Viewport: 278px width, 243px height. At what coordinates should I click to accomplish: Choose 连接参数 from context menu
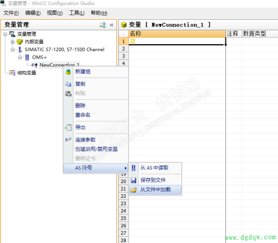click(x=96, y=140)
